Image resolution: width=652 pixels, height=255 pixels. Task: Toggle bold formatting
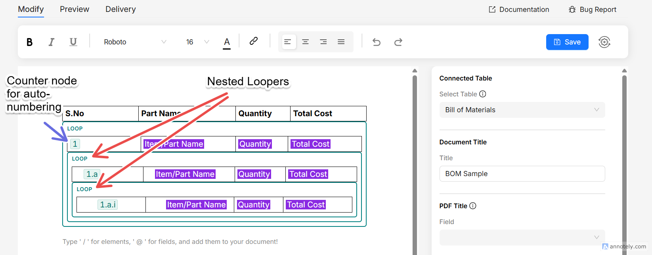[29, 42]
